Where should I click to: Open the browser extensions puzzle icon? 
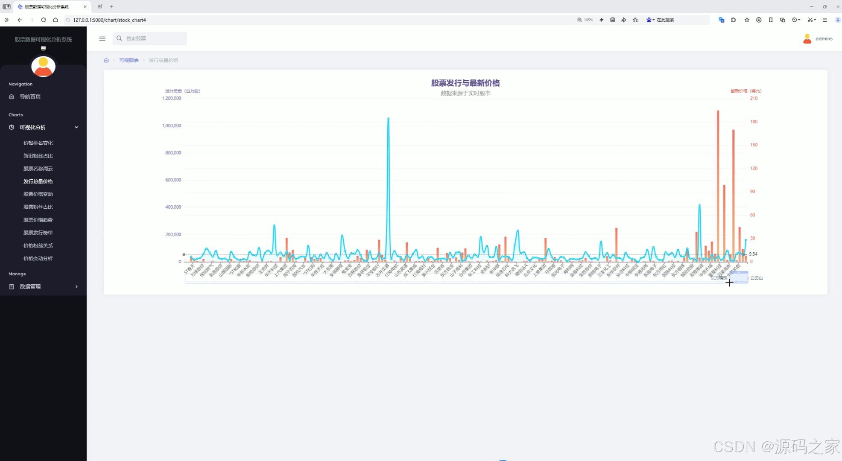tap(734, 20)
